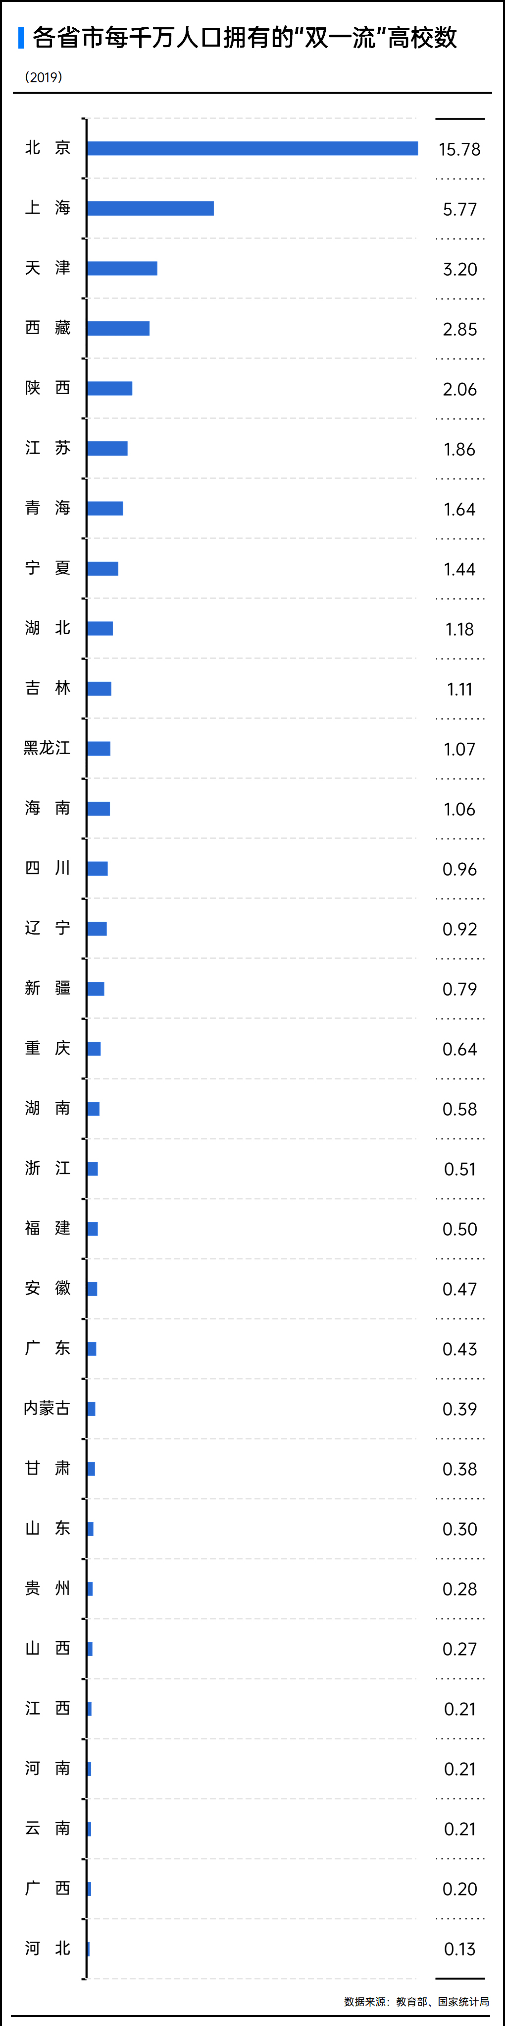The height and width of the screenshot is (2026, 505).
Task: Click the 黑龙江 row label
Action: tap(47, 748)
